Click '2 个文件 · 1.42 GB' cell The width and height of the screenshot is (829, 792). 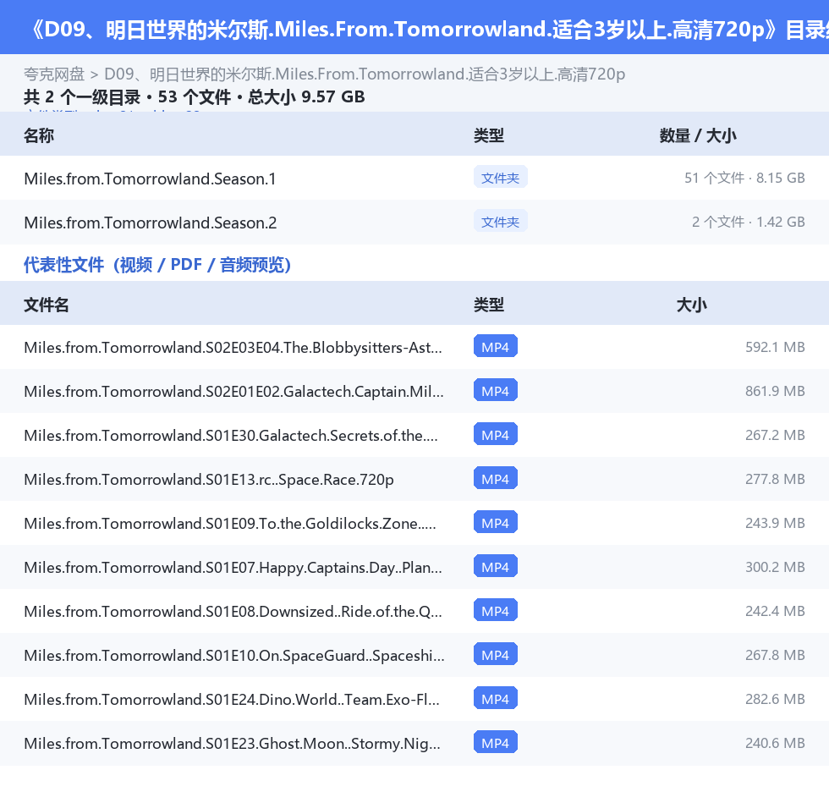click(748, 222)
